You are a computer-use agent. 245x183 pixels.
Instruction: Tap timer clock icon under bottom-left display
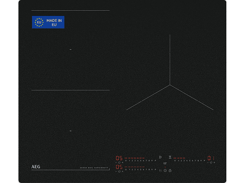(119, 171)
